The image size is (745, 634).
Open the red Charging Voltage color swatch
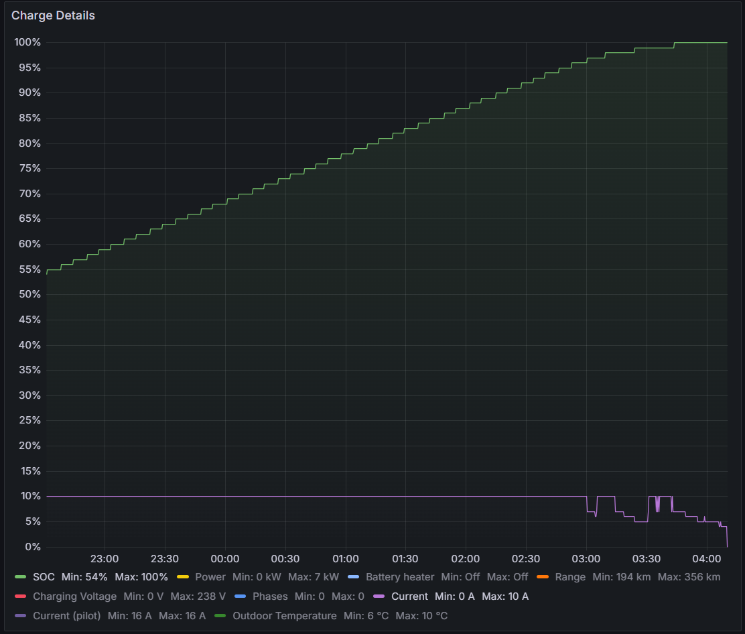click(20, 596)
